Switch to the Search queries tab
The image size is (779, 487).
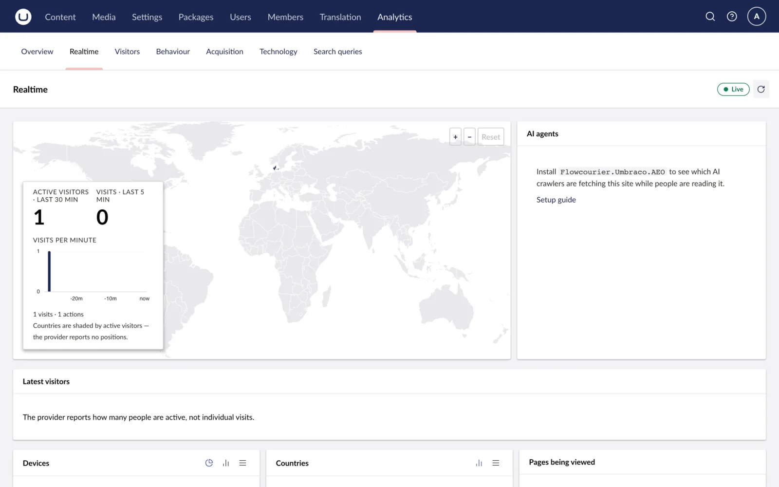337,52
